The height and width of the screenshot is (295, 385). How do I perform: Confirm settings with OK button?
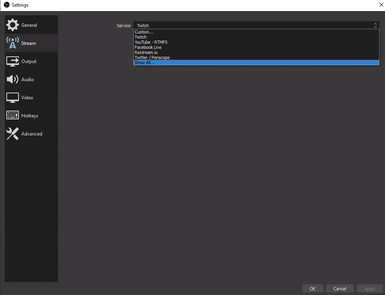point(312,289)
